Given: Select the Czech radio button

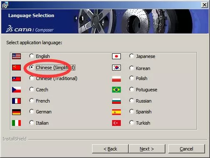Looking at the screenshot, I should point(32,89).
